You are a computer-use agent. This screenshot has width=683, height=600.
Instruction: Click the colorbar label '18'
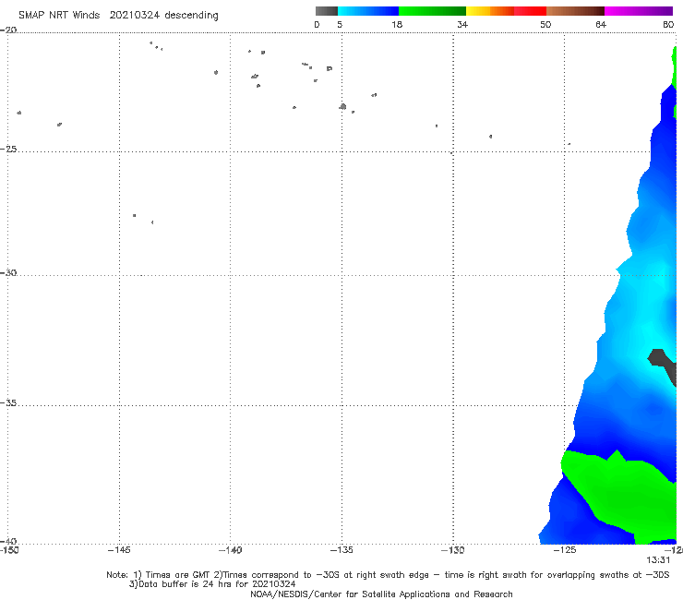coord(397,24)
